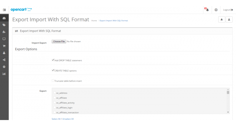Click the import upload button

pos(229,20)
